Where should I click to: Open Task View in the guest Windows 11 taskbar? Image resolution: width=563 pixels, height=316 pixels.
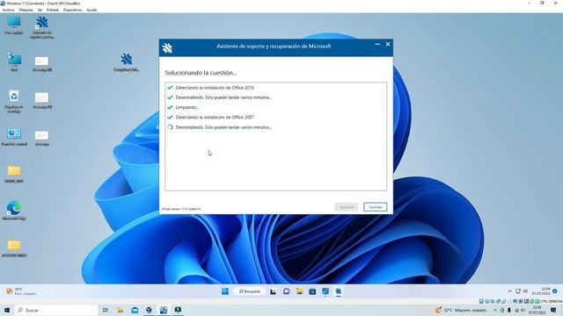[x=274, y=291]
